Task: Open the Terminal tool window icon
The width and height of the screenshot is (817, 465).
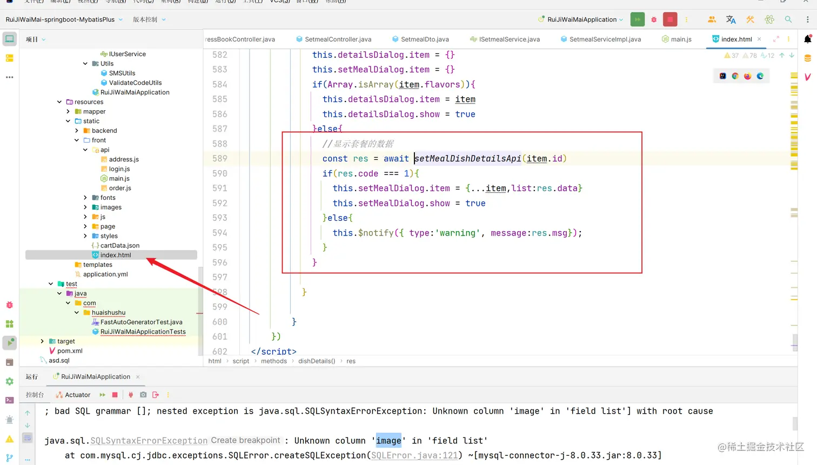Action: coord(10,400)
